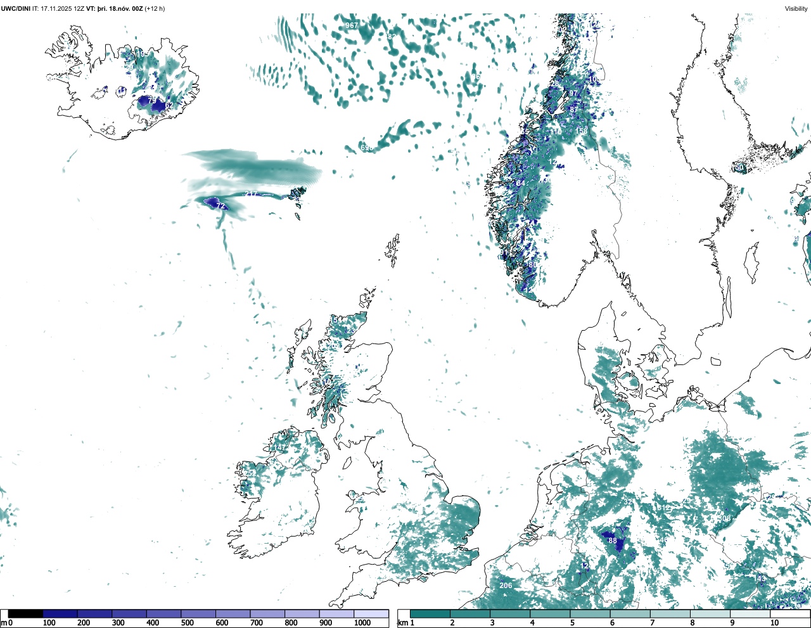Click the '1000' tick label on the legend
Viewport: 811px width, 628px height.
(362, 623)
